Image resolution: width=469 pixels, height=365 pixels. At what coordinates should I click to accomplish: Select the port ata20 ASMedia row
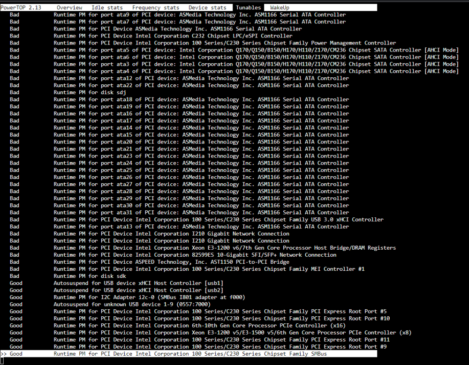tap(179, 142)
